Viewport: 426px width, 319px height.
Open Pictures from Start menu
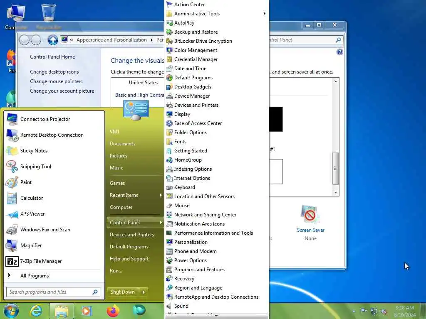119,156
